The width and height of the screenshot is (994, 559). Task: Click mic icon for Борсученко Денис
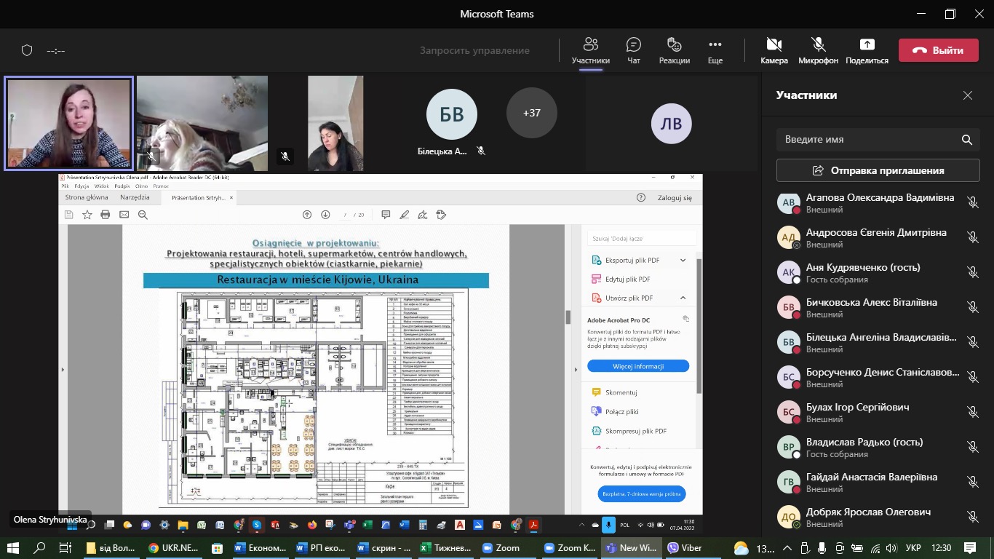tap(972, 377)
